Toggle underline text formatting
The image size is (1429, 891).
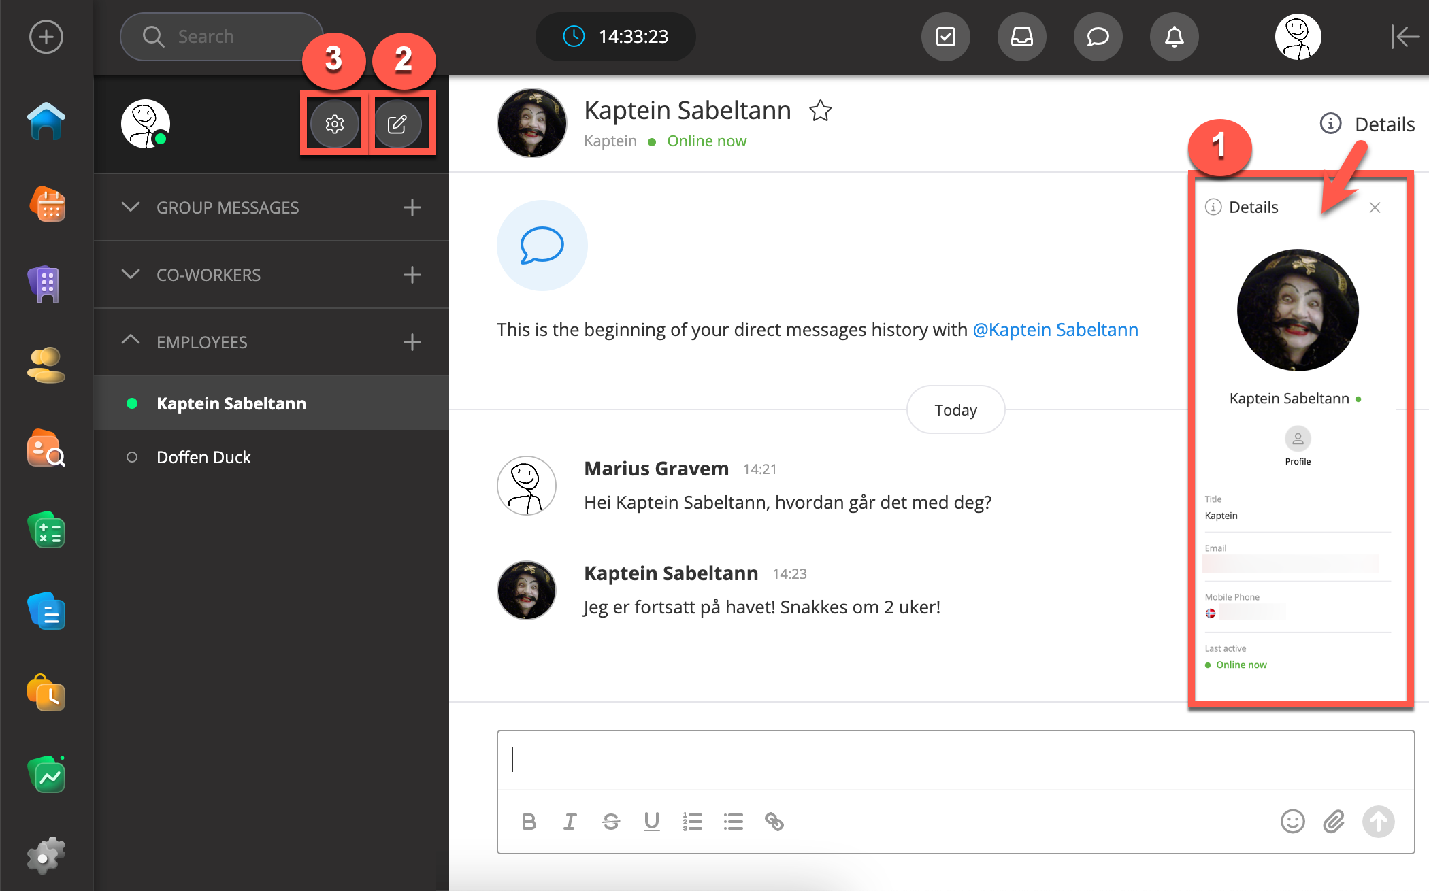coord(651,822)
